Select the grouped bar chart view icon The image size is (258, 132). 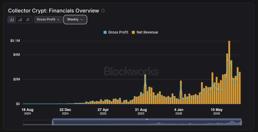coord(12,20)
